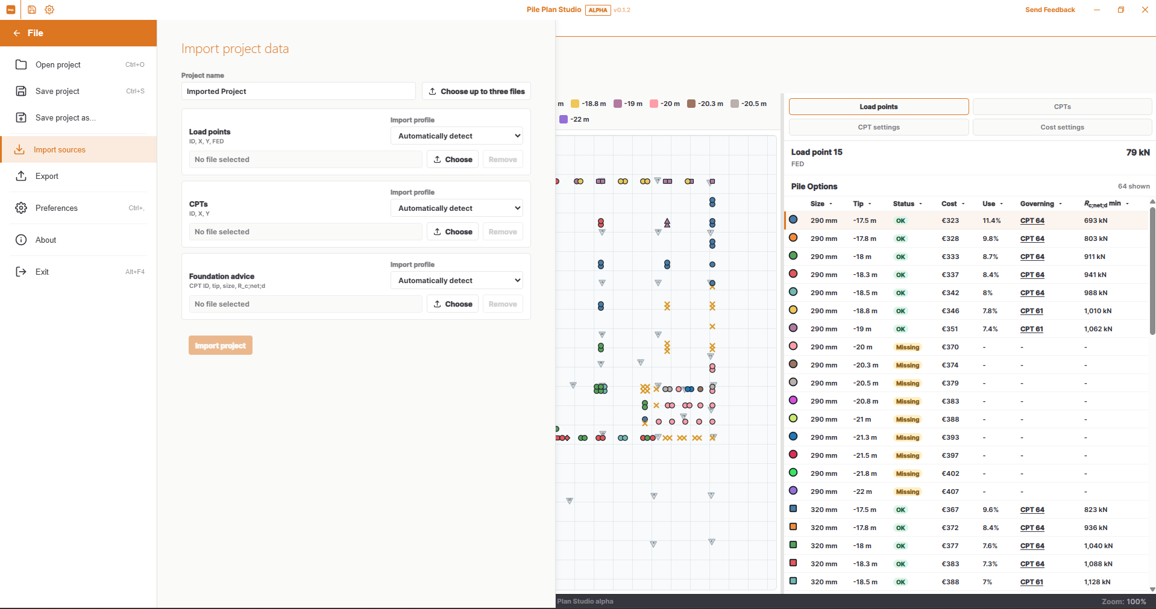Click Choose up to three files button

tap(476, 91)
